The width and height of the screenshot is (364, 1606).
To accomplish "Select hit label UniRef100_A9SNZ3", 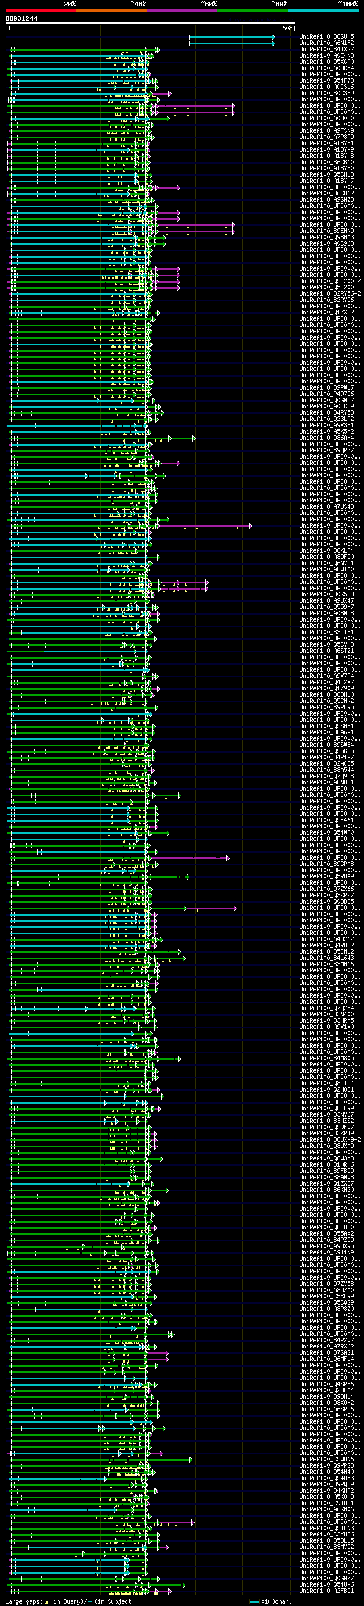I will pyautogui.click(x=326, y=199).
